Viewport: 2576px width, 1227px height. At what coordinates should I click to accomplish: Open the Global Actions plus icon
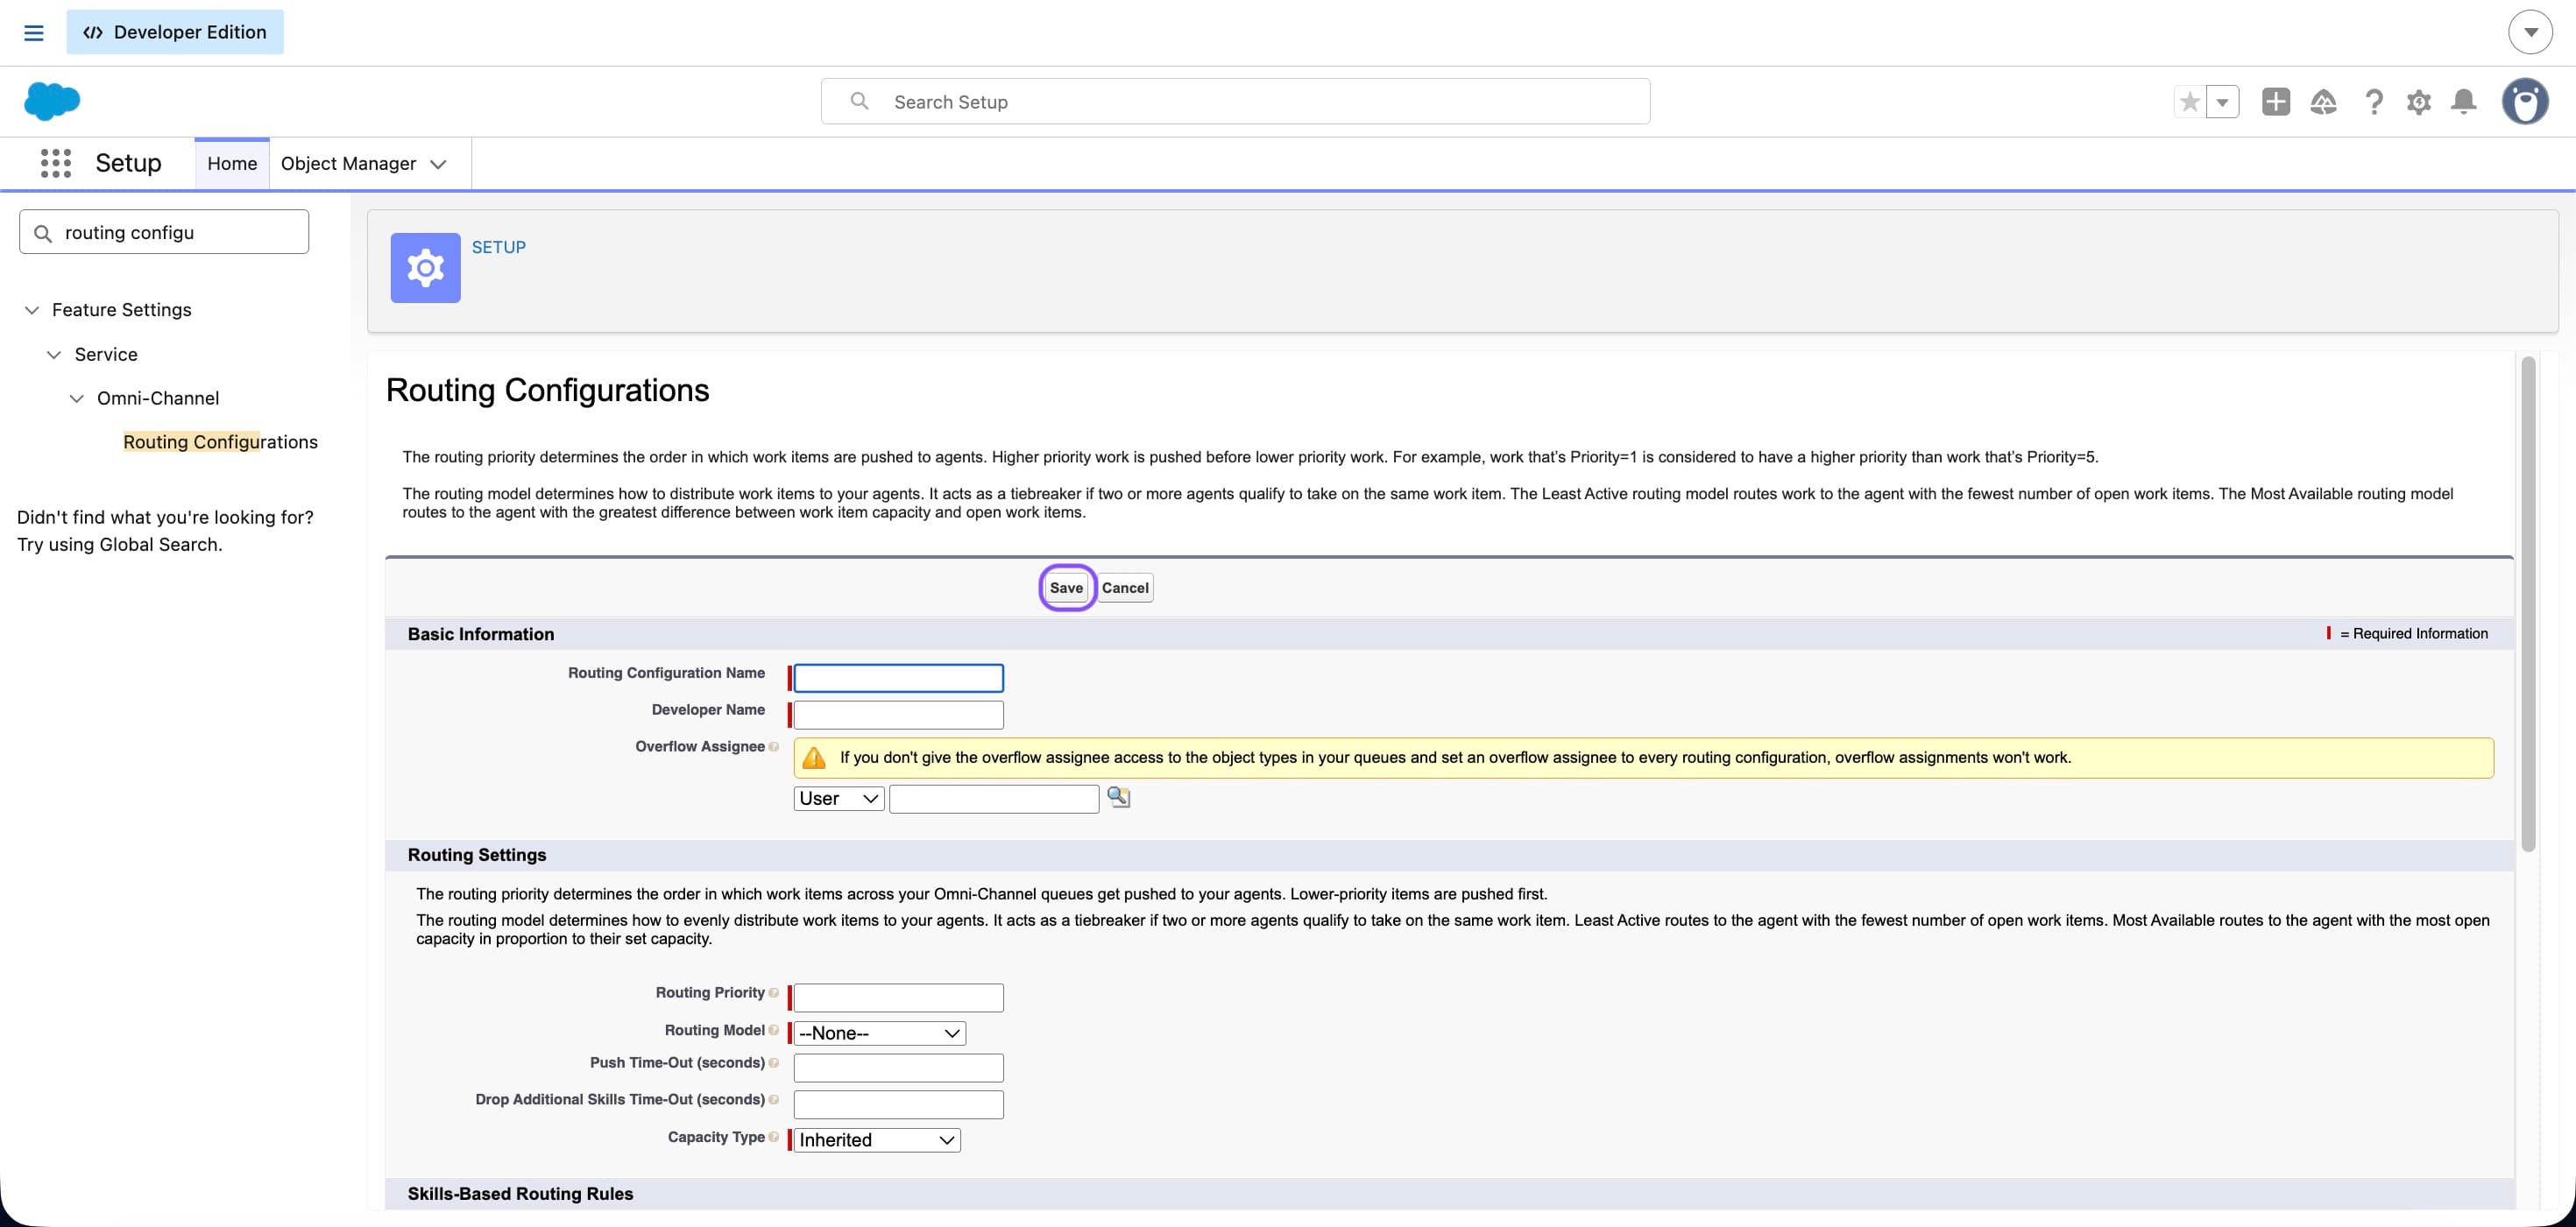click(2276, 101)
